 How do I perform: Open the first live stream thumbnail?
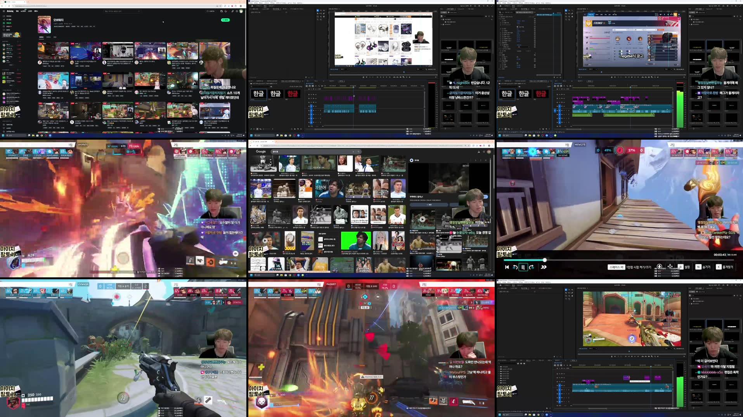53,51
